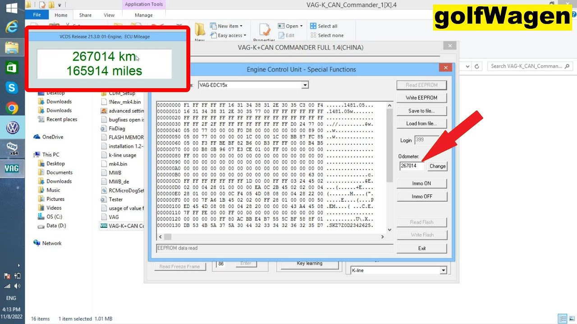577x324 pixels.
Task: Open Google Chrome from the taskbar
Action: click(12, 108)
